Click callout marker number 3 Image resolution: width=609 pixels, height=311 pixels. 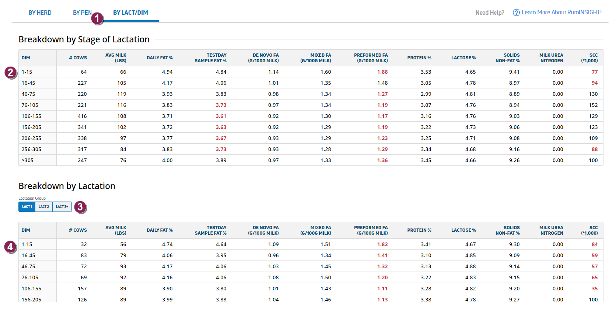coord(80,207)
